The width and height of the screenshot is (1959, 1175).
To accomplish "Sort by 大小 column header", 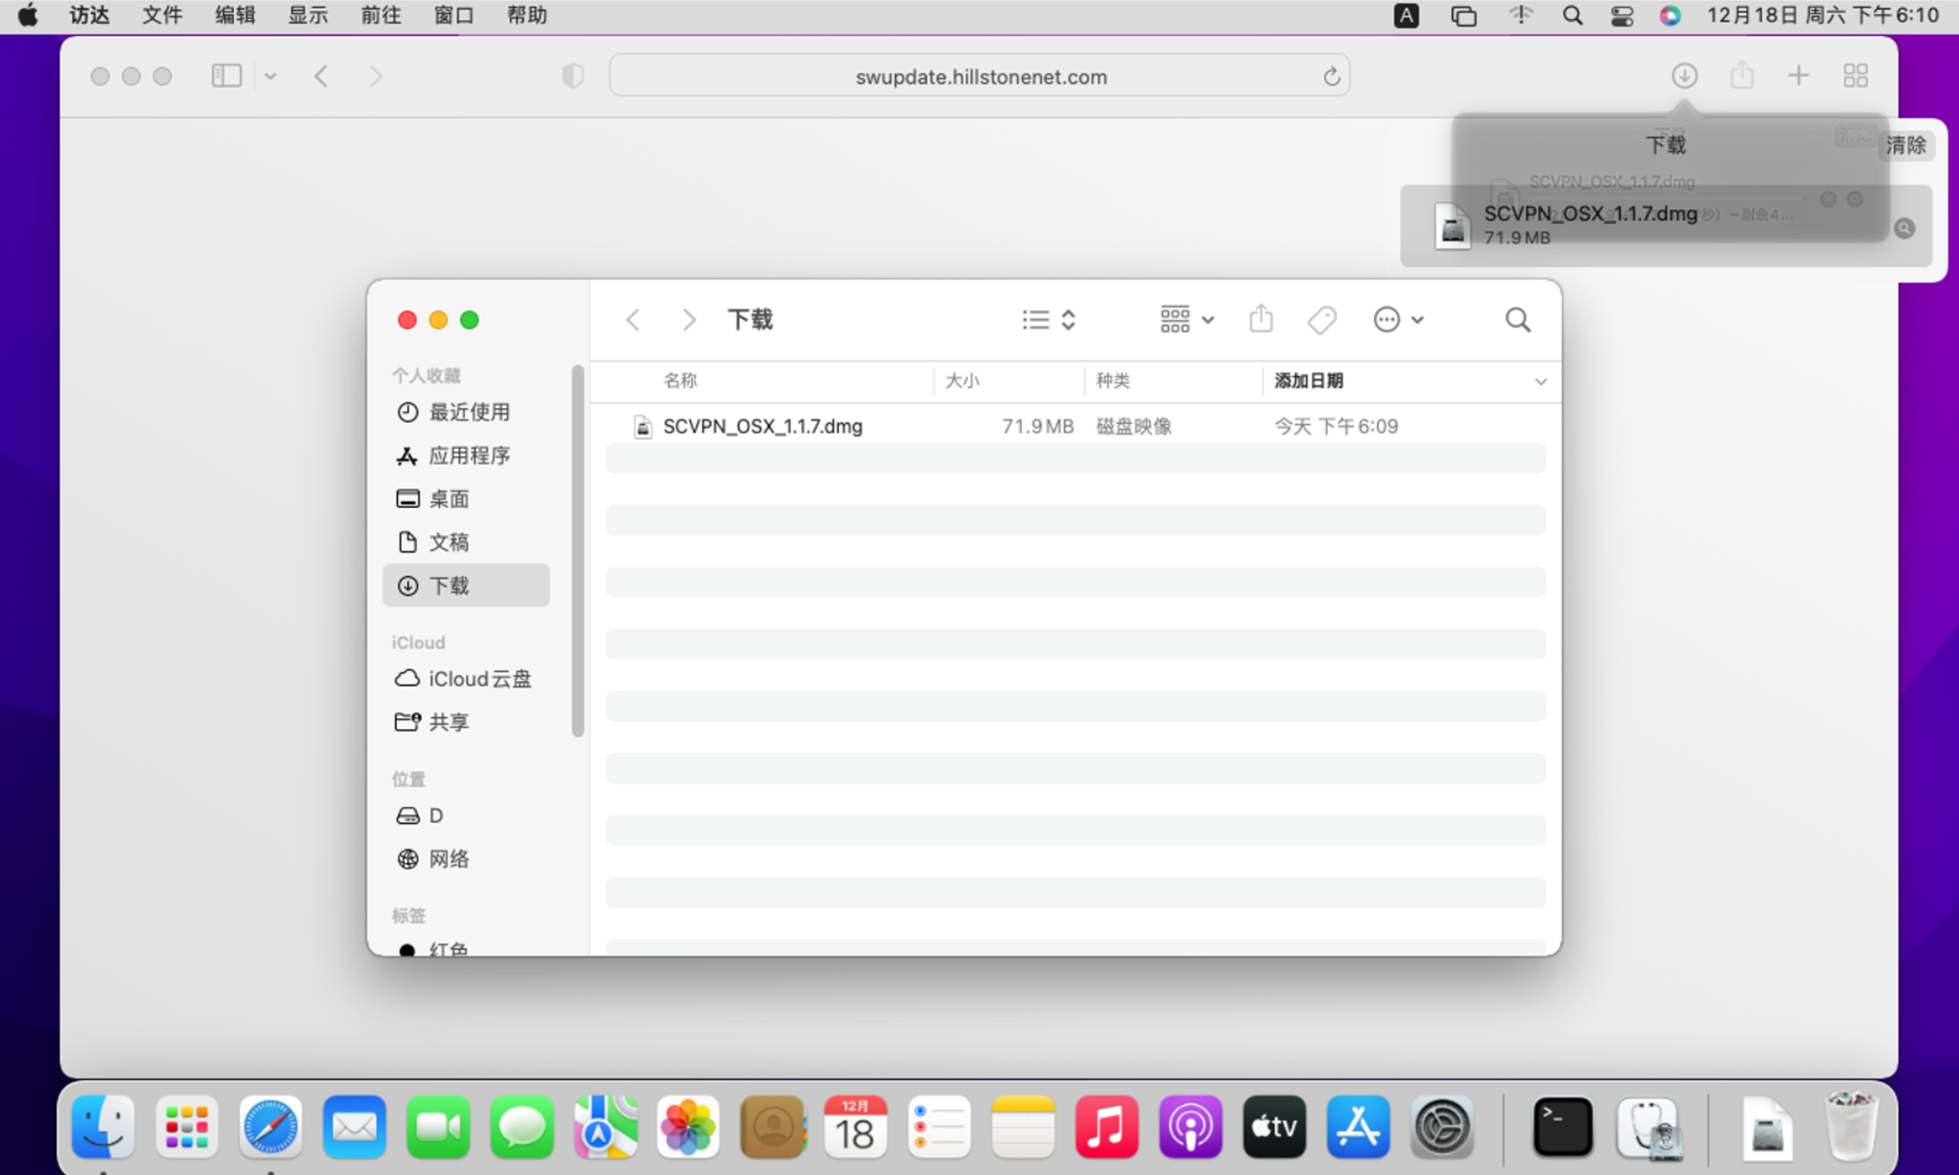I will pyautogui.click(x=962, y=380).
